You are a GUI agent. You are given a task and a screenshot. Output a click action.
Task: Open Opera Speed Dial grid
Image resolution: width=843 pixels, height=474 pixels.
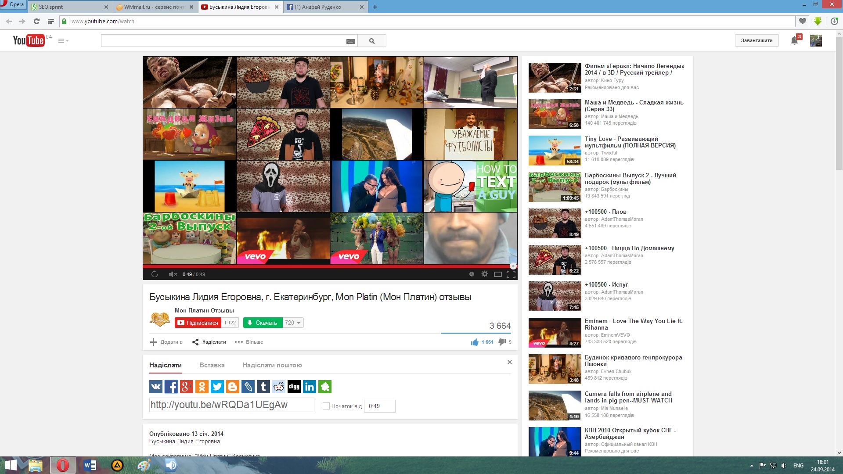(x=51, y=21)
